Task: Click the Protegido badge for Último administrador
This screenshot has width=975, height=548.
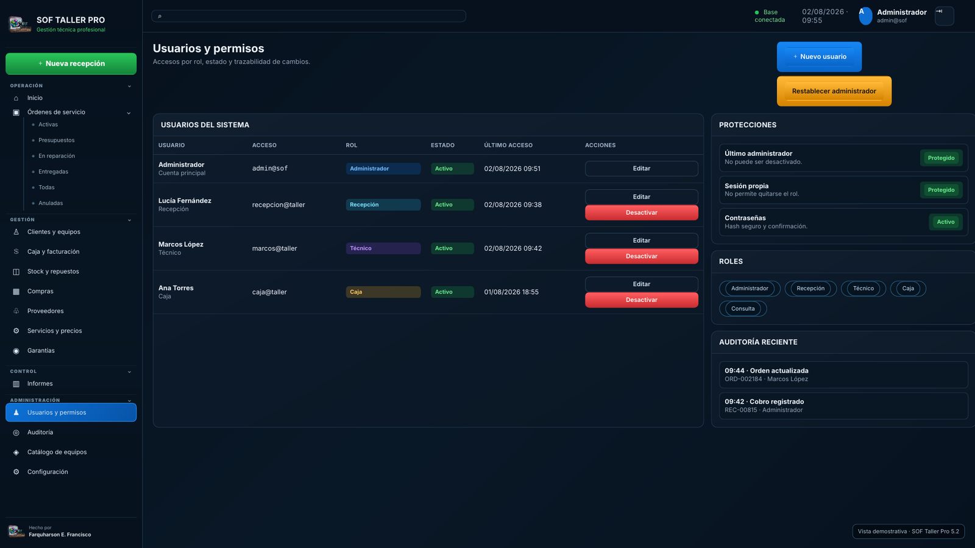Action: (x=941, y=158)
